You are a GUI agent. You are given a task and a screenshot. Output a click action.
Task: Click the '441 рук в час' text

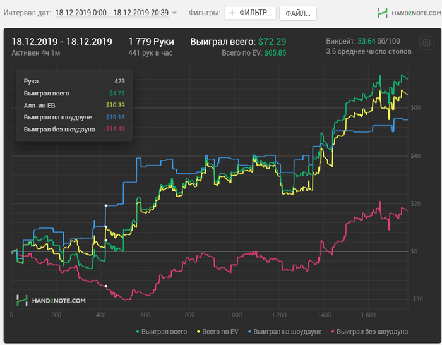pos(150,53)
